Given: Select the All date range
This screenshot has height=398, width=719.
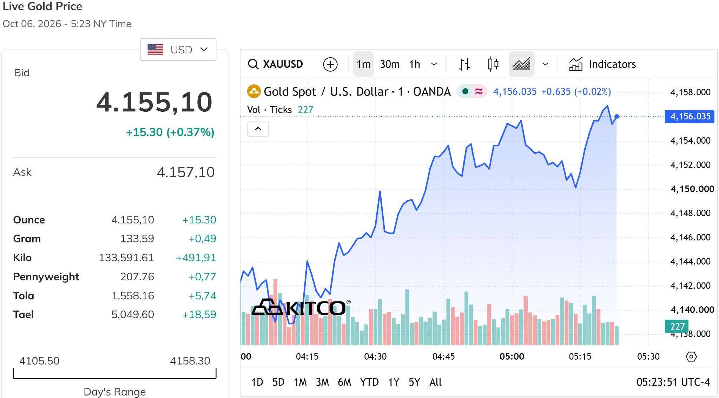Looking at the screenshot, I should 435,382.
